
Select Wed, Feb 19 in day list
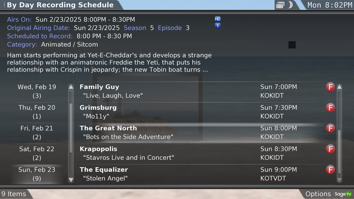(x=37, y=91)
